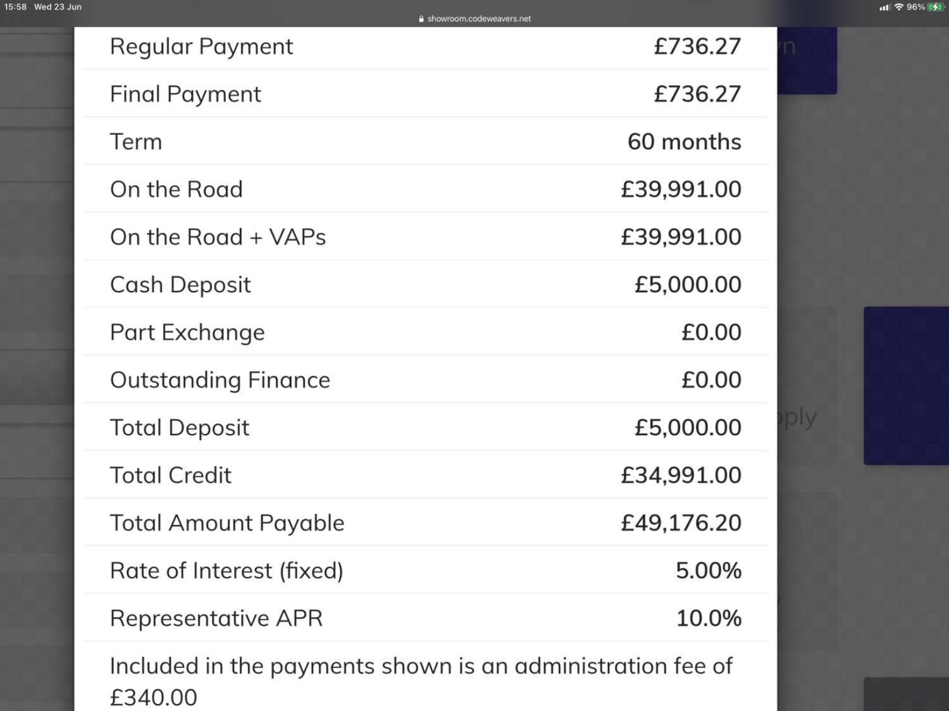The height and width of the screenshot is (711, 949).
Task: Tap the 15:58 clock in the status bar
Action: click(x=16, y=7)
